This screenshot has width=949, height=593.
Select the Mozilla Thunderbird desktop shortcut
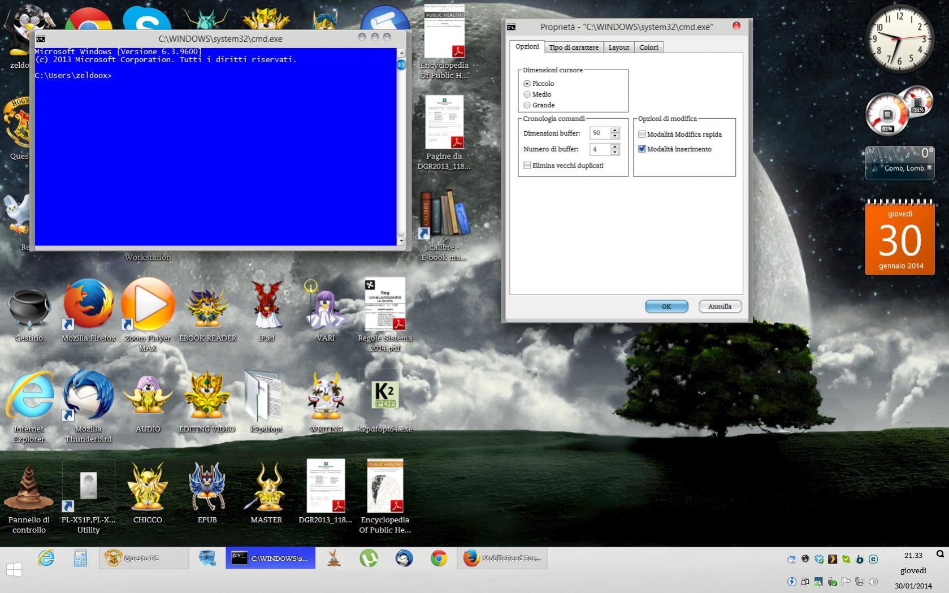(x=88, y=407)
